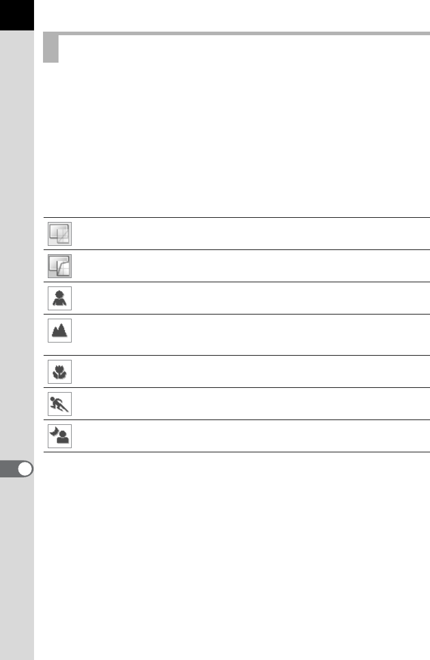The image size is (430, 660).
Task: Click the empty heading bar at the top
Action: [x=239, y=48]
